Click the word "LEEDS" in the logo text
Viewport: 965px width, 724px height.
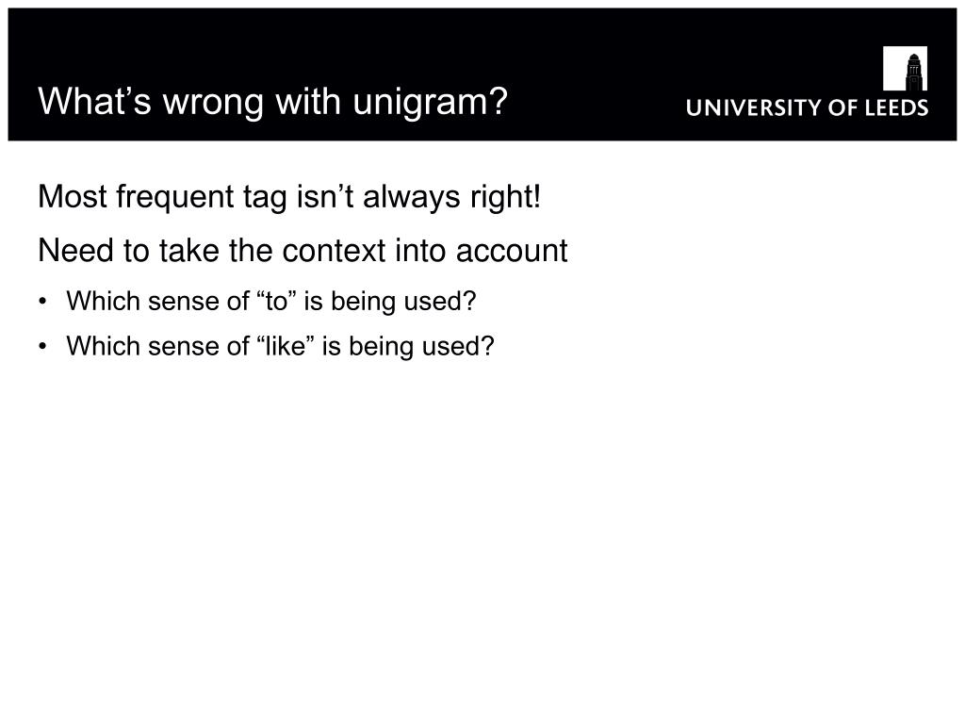[897, 107]
